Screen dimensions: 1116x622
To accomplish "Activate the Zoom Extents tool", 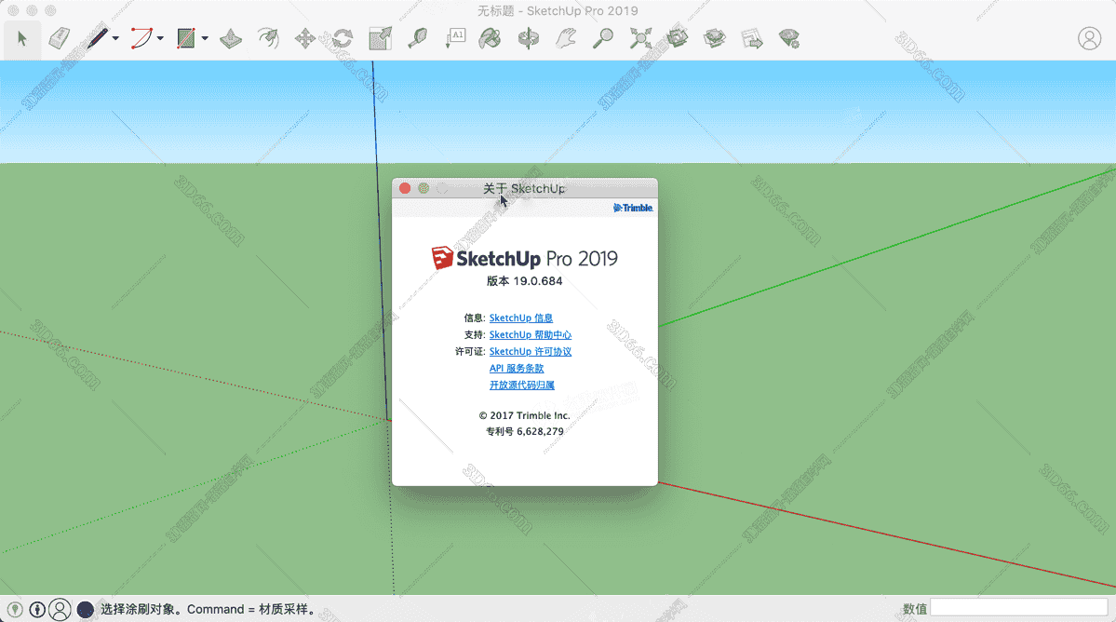I will [x=640, y=38].
